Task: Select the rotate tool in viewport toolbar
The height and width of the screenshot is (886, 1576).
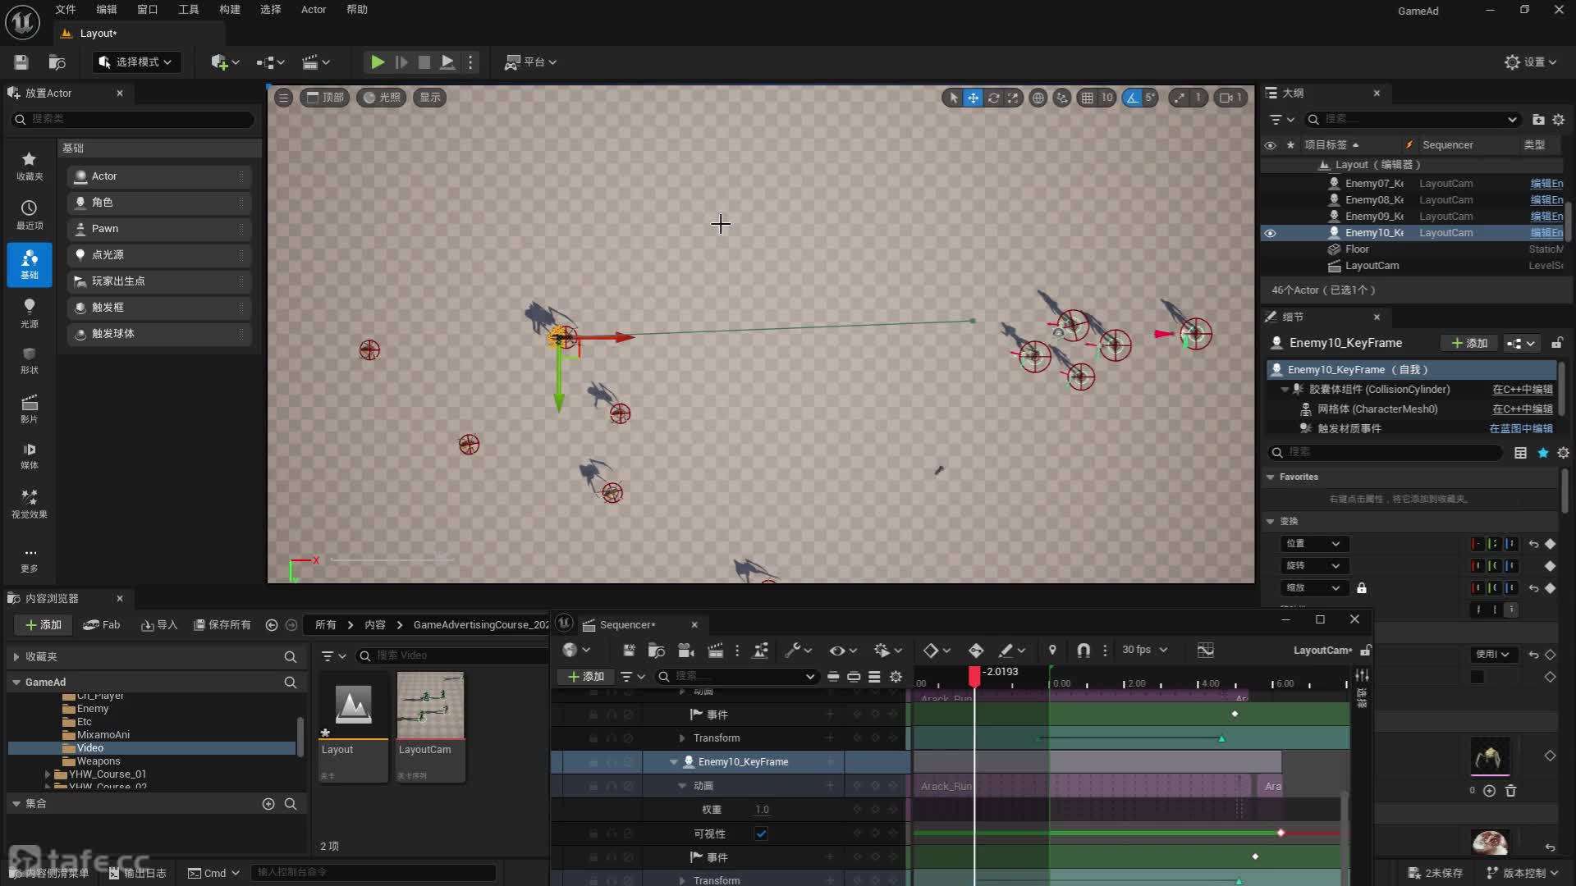Action: (993, 98)
